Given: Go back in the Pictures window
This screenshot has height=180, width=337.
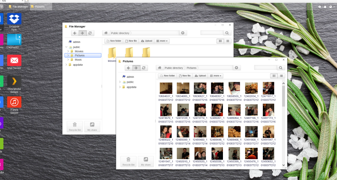Looking at the screenshot, I should coord(129,68).
